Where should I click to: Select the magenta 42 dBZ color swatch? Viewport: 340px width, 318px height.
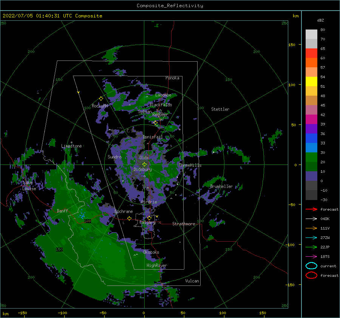pos(311,119)
